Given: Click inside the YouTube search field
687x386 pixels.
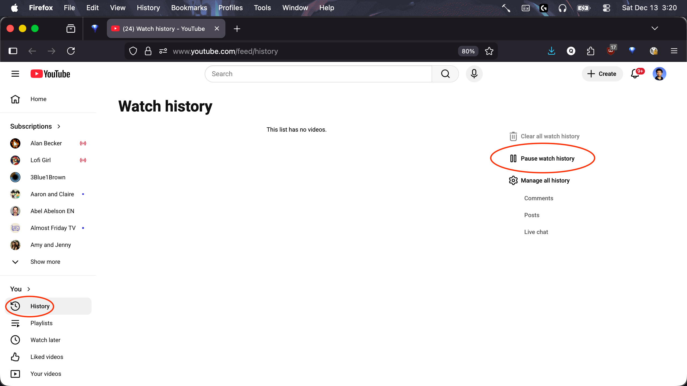Looking at the screenshot, I should [x=317, y=74].
